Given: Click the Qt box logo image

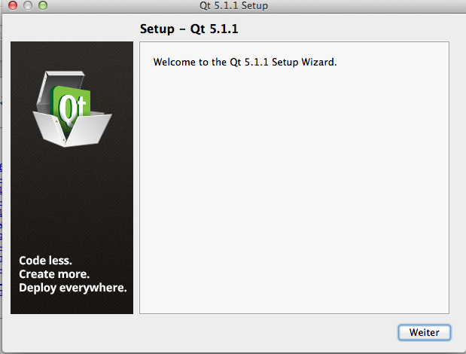Looking at the screenshot, I should point(72,108).
